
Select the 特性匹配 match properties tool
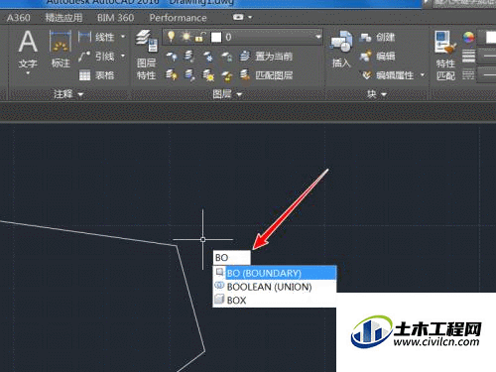pyautogui.click(x=445, y=56)
